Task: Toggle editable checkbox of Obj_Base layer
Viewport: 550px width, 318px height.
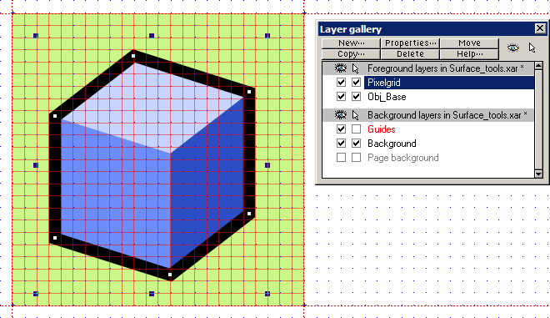Action: click(x=356, y=96)
